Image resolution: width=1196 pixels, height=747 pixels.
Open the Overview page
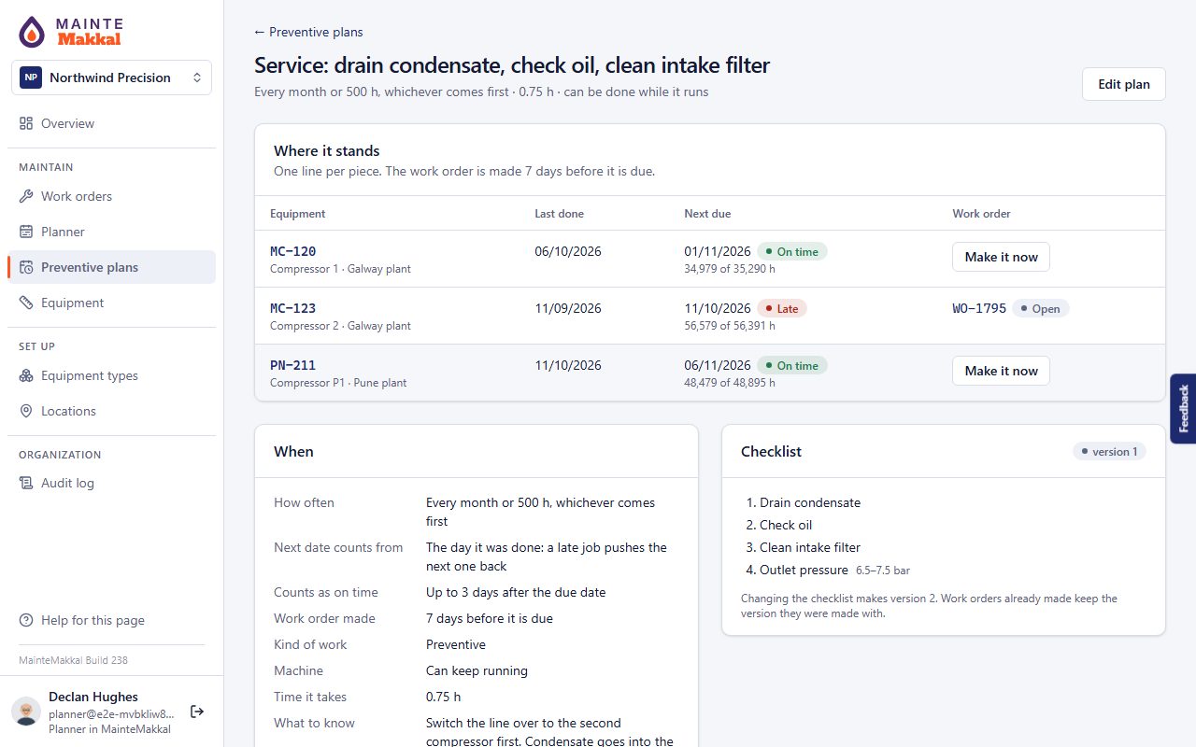(x=111, y=123)
